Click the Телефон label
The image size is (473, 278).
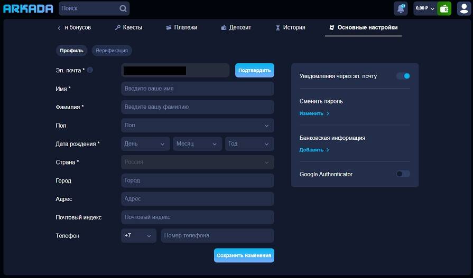[68, 236]
